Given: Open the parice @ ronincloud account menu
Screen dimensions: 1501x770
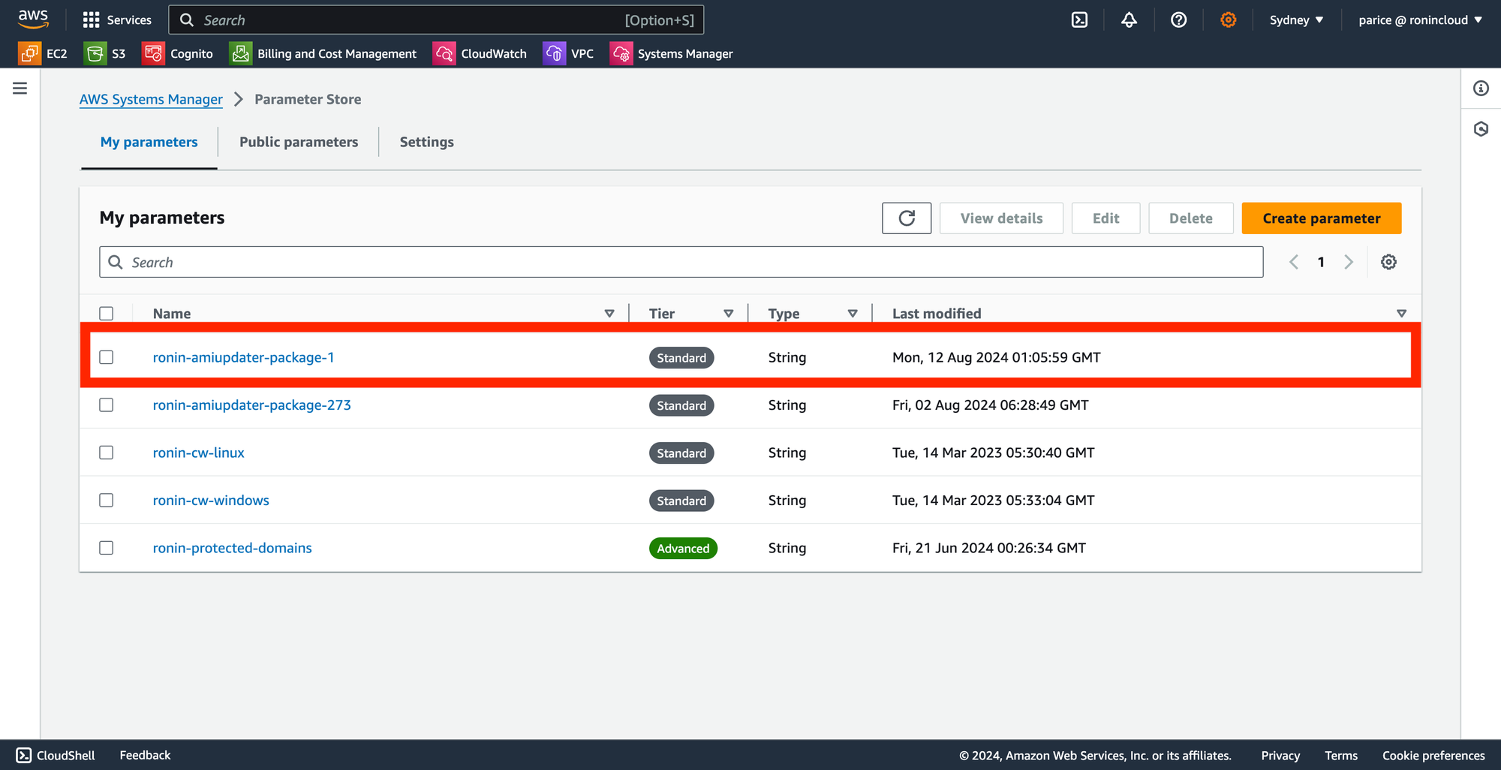Looking at the screenshot, I should click(x=1420, y=20).
